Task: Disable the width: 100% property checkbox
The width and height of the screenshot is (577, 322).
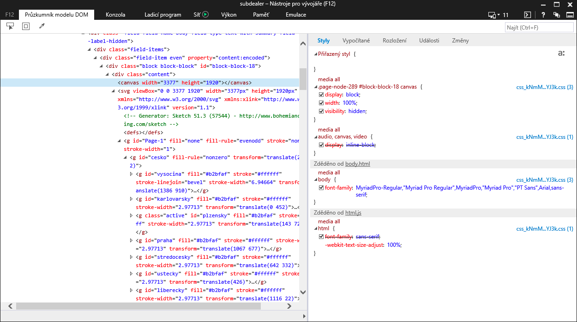Action: coord(321,103)
